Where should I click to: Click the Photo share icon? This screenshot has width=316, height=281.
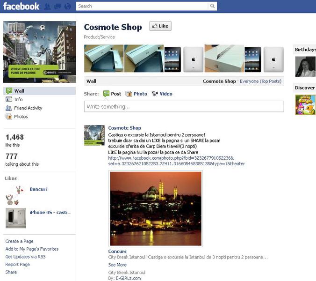pyautogui.click(x=129, y=94)
